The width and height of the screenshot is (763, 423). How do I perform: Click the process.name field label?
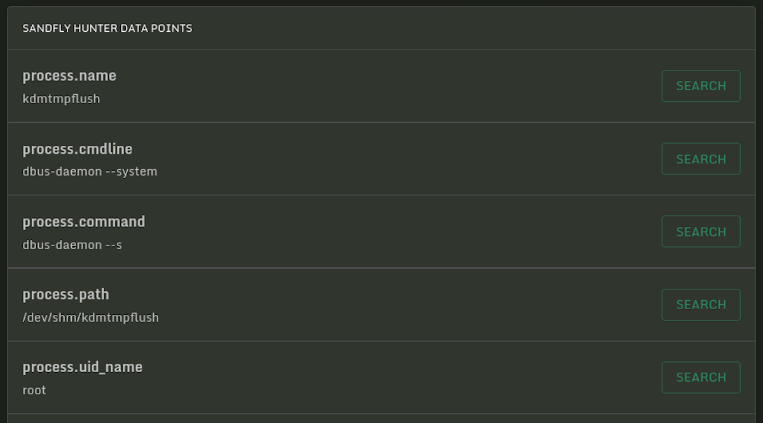[69, 76]
